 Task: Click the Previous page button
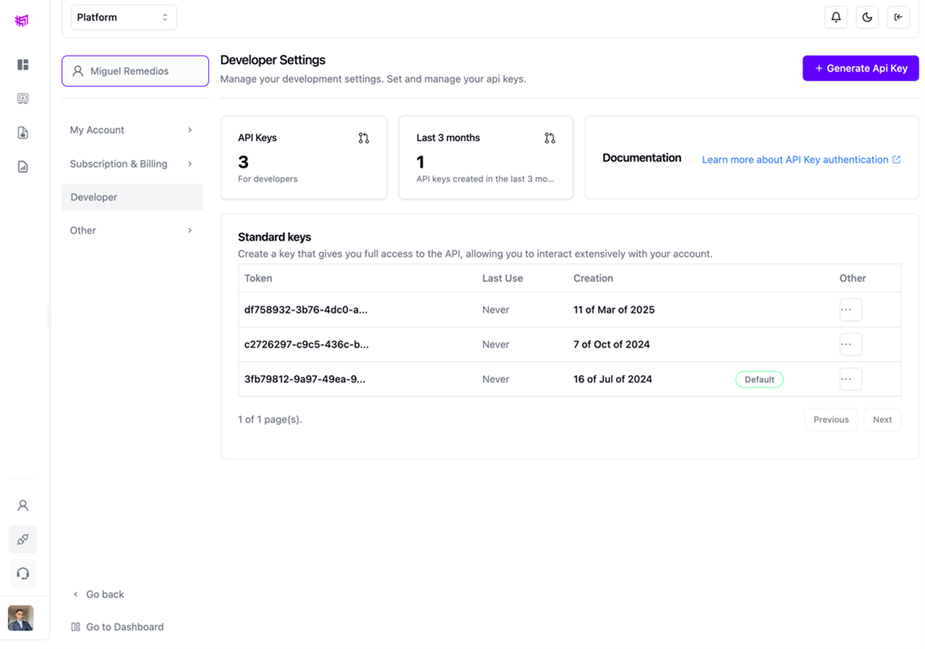[x=831, y=420]
